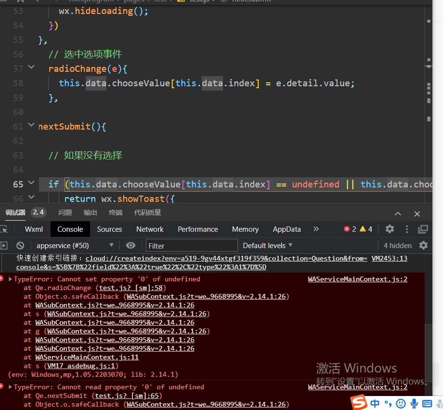
Task: Toggle Sogou Chinese 中 input mode
Action: click(375, 403)
